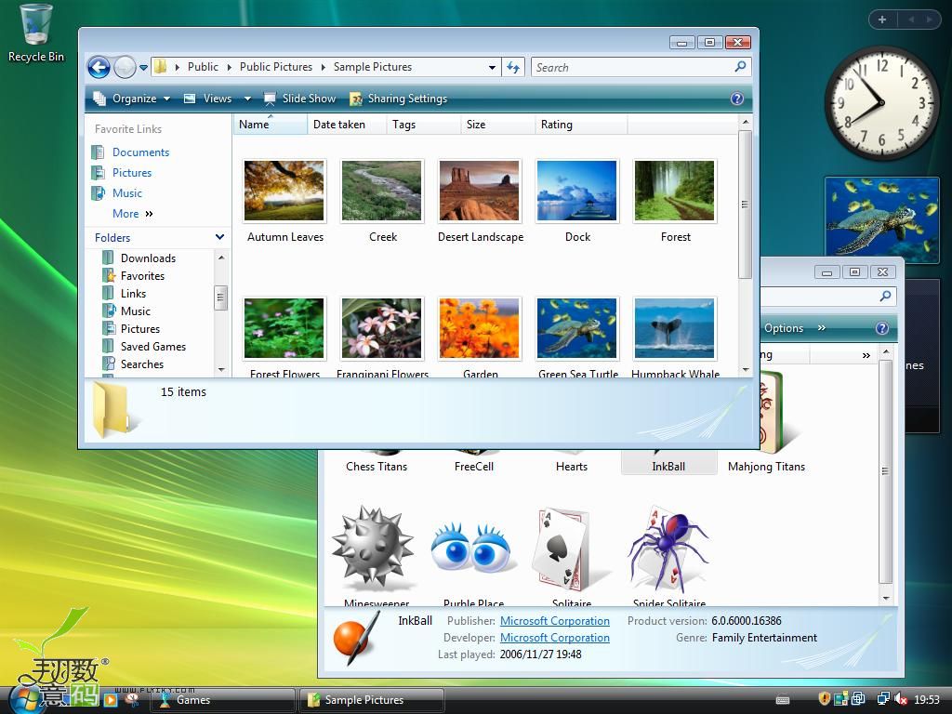The image size is (952, 714).
Task: Click the sidebar clock gadget
Action: pos(881,103)
